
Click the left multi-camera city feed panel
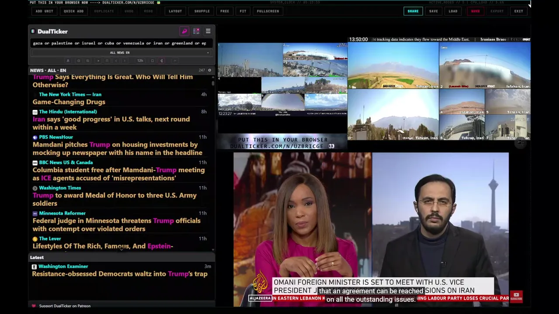pos(283,79)
